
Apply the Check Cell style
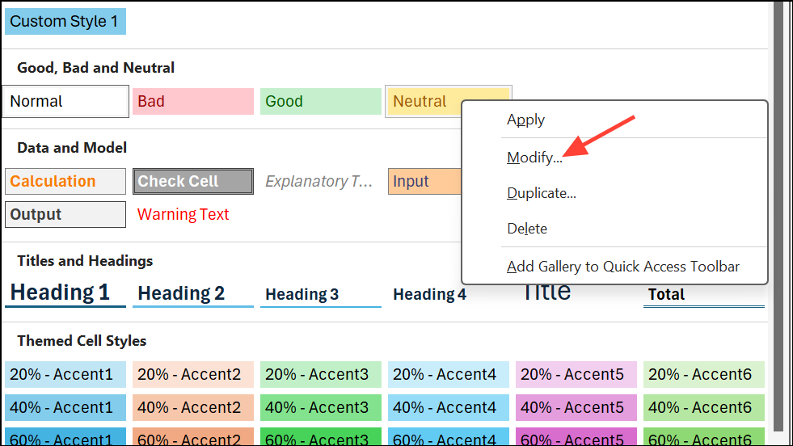(x=193, y=182)
